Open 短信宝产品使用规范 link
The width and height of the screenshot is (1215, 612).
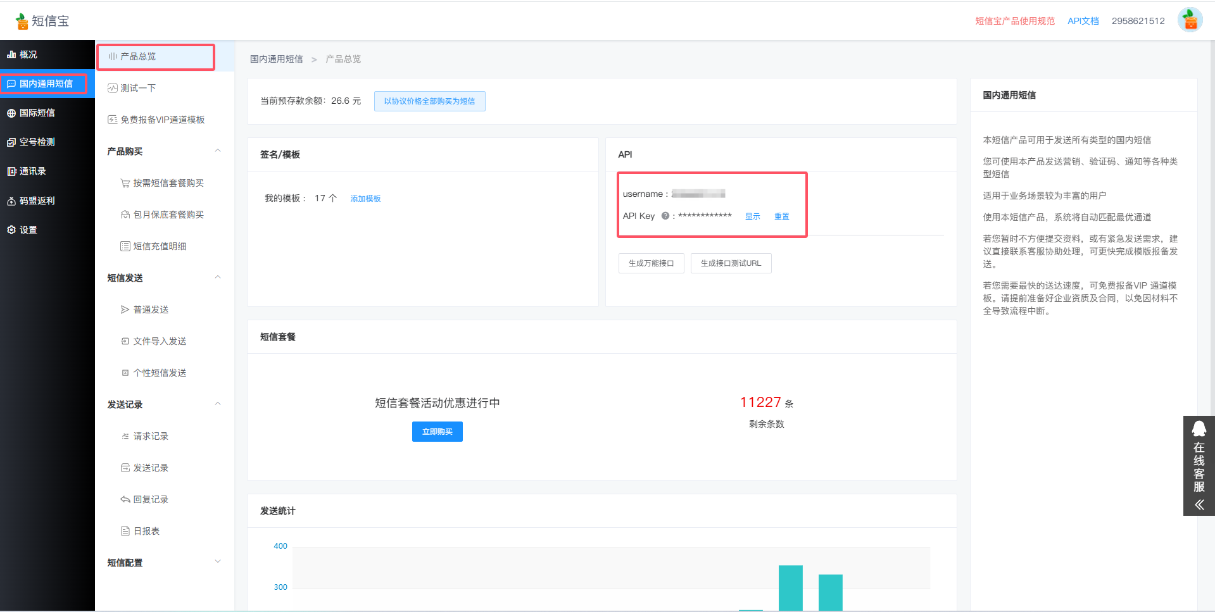click(1015, 21)
